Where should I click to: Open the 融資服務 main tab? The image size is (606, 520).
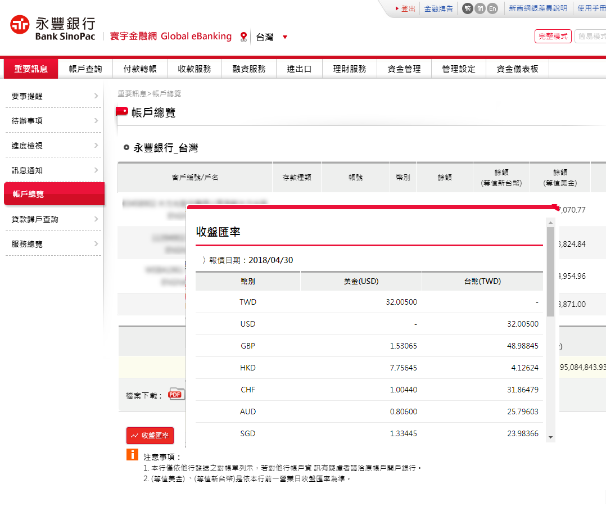pos(249,69)
